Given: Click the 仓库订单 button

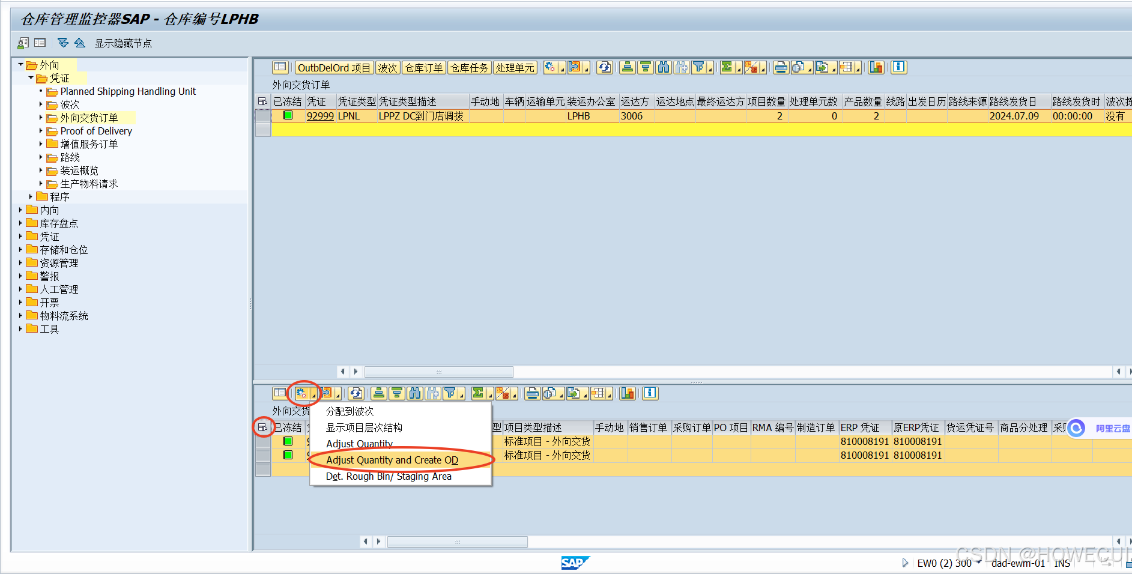Looking at the screenshot, I should pos(424,68).
